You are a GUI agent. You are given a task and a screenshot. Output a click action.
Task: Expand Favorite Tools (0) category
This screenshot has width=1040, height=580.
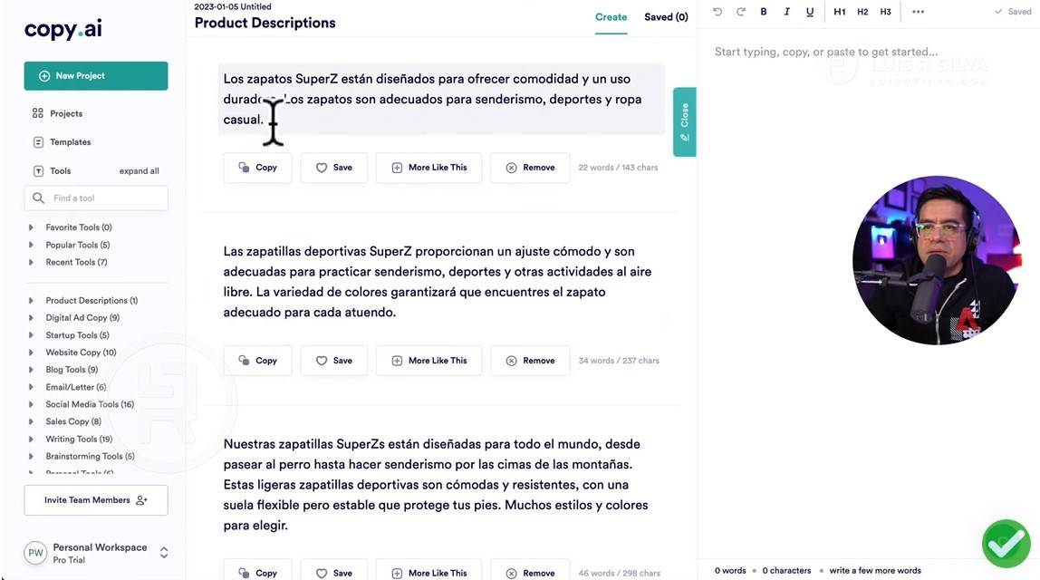[x=71, y=227]
